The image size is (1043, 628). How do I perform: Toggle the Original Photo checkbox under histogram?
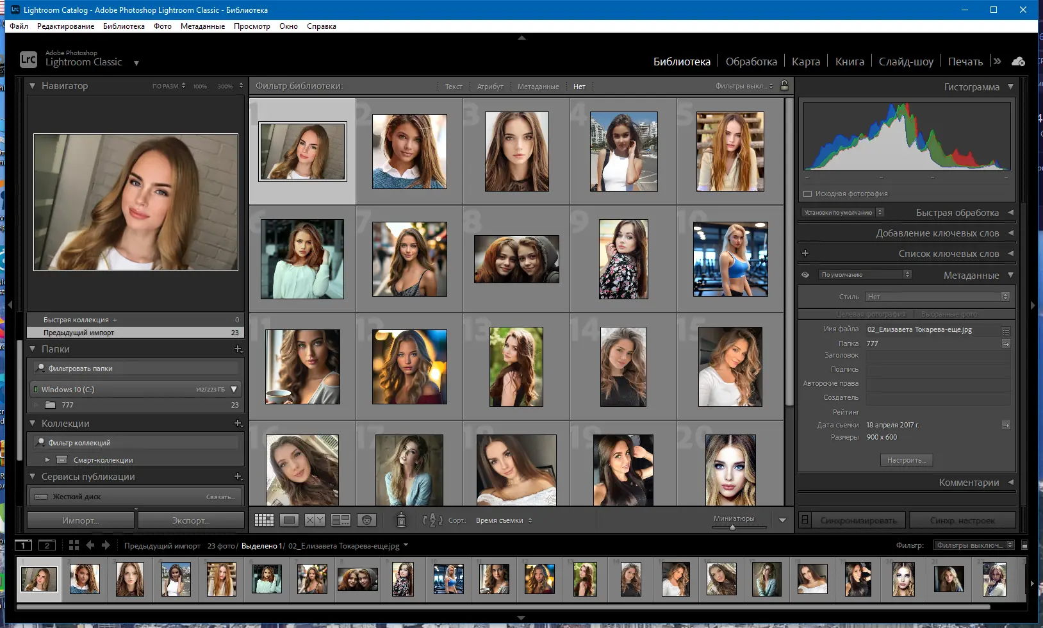(x=808, y=194)
